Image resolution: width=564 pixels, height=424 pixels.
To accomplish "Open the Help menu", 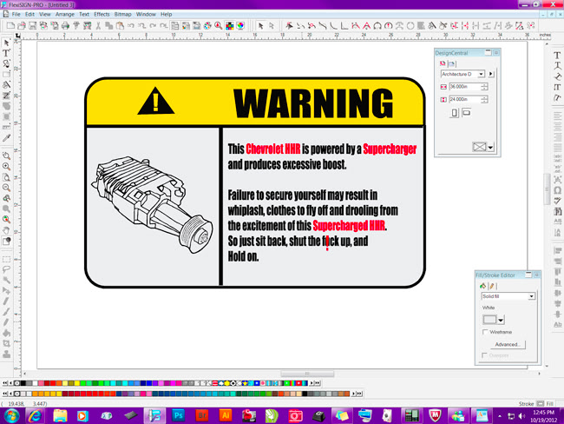I will pyautogui.click(x=167, y=15).
